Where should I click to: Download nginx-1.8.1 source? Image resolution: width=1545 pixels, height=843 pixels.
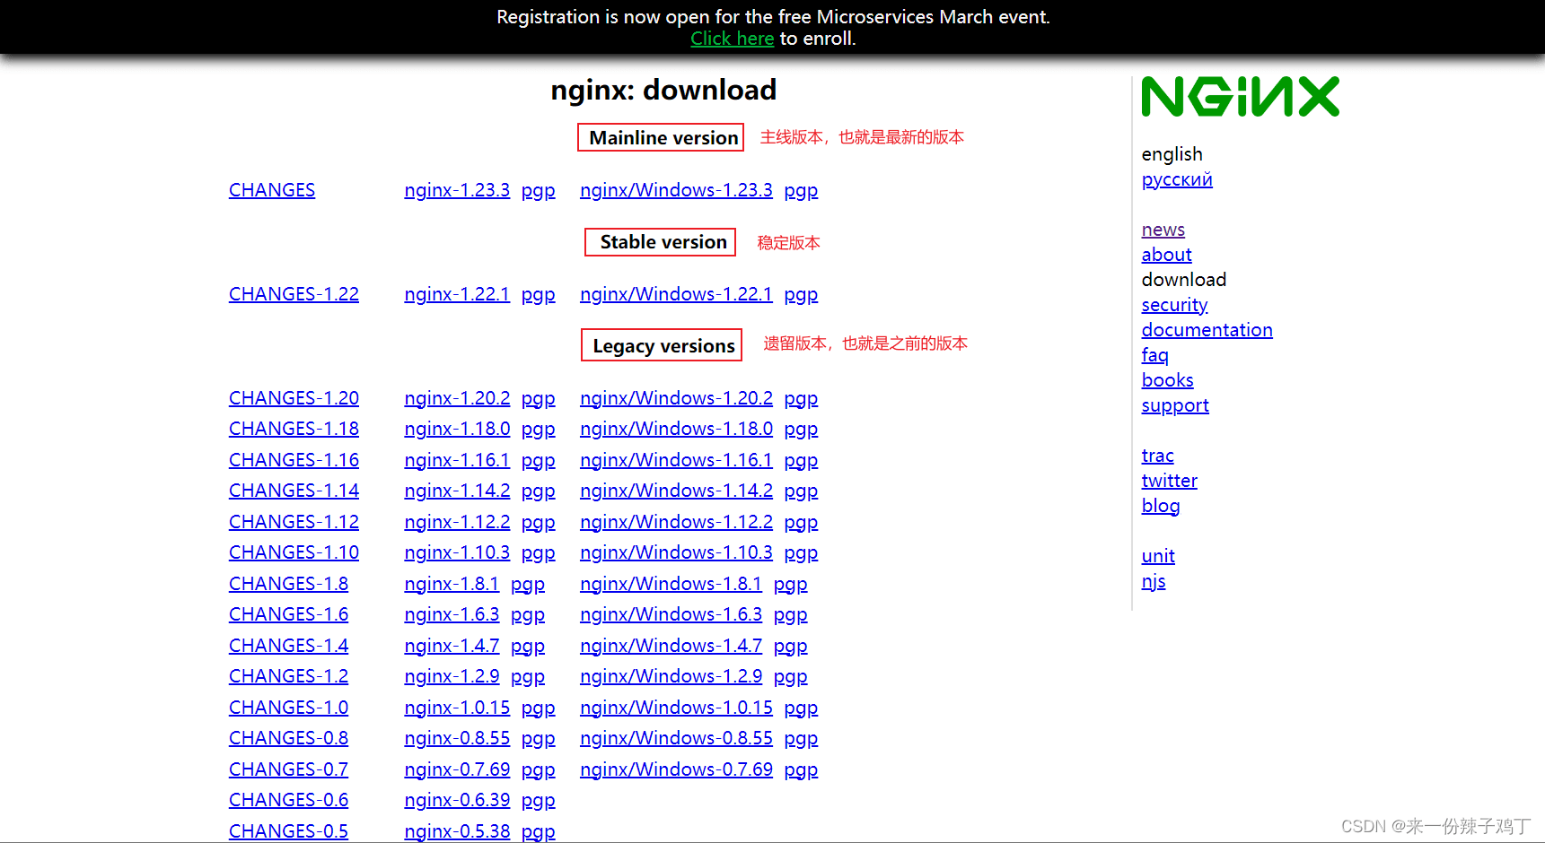tap(452, 584)
